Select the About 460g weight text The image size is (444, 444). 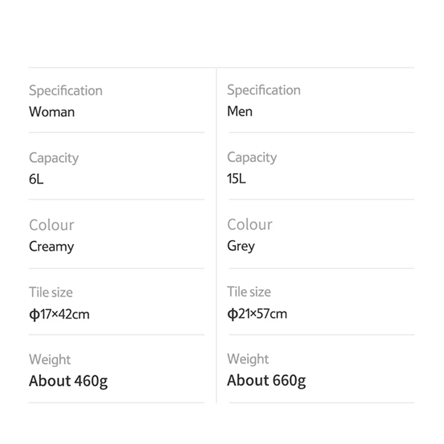click(68, 381)
